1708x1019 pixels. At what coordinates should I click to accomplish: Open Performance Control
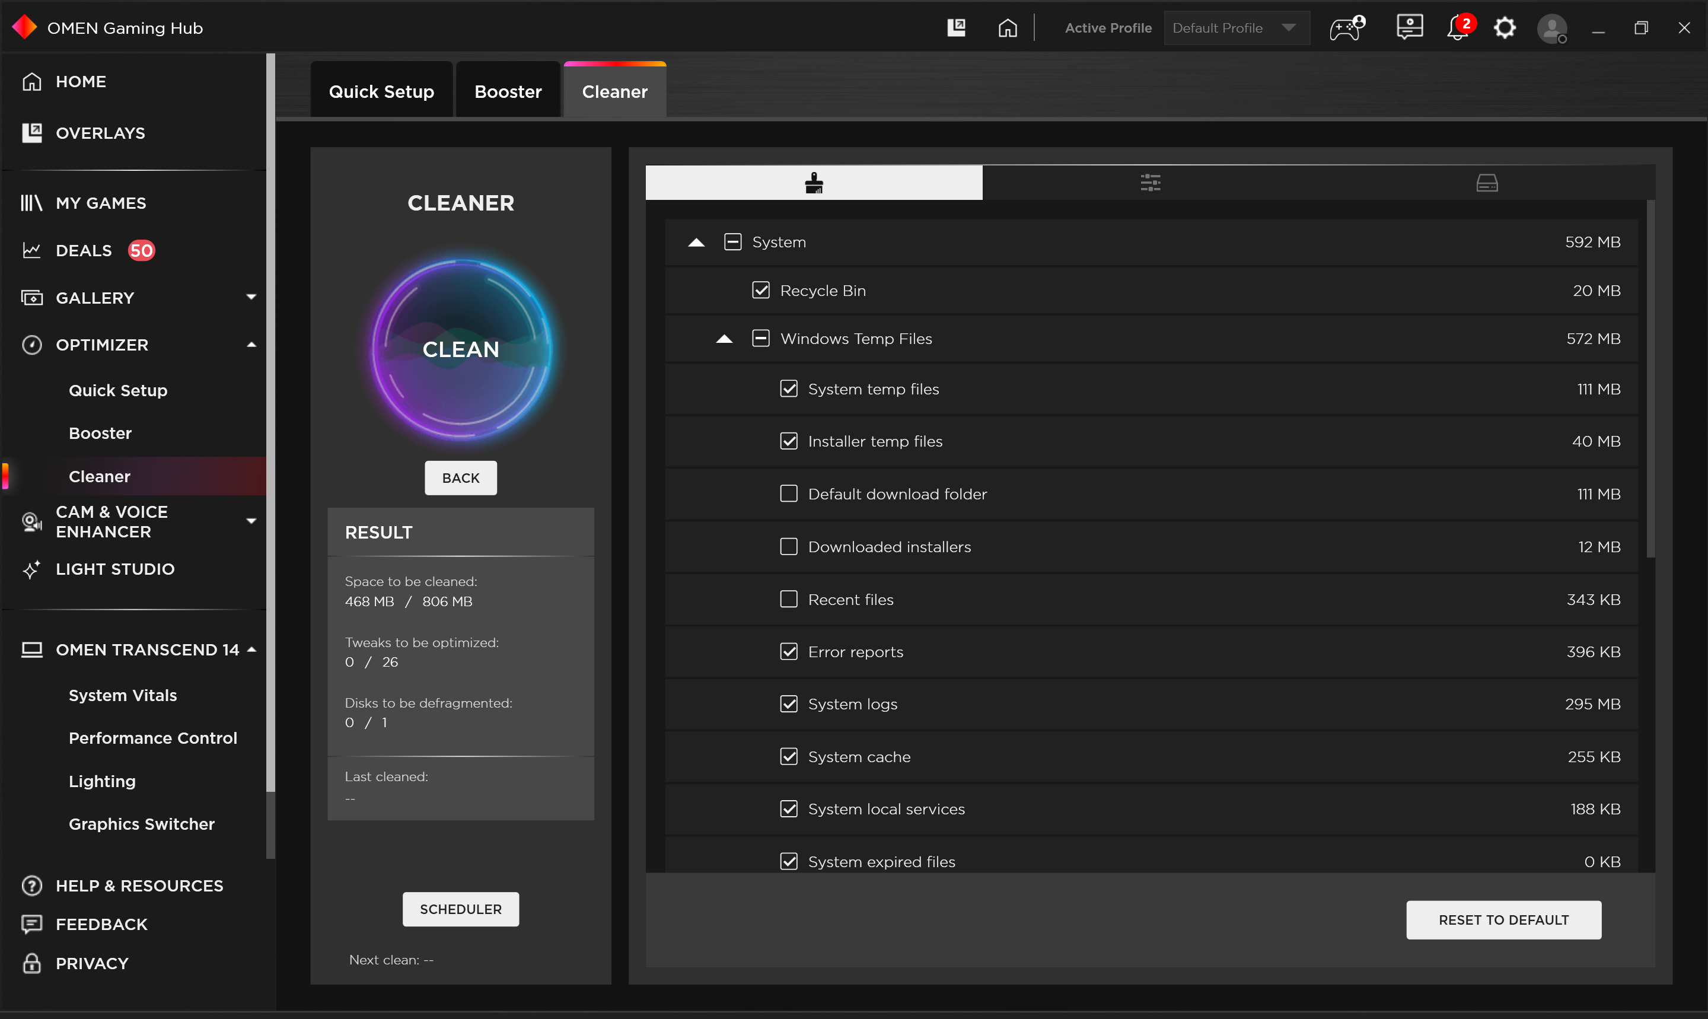[153, 738]
